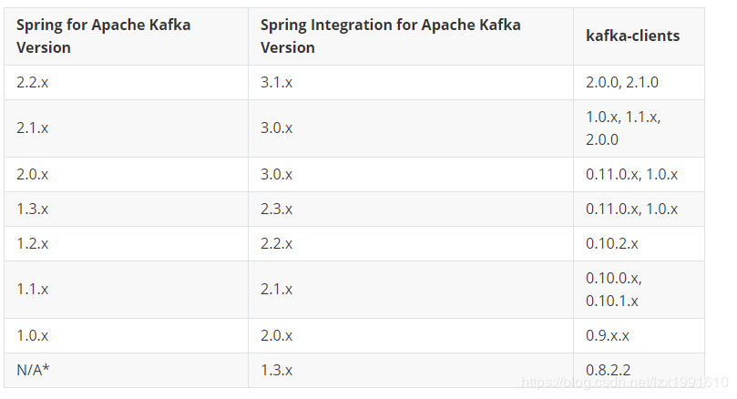Select the 1.1.x Spring Kafka version cell

pos(33,289)
